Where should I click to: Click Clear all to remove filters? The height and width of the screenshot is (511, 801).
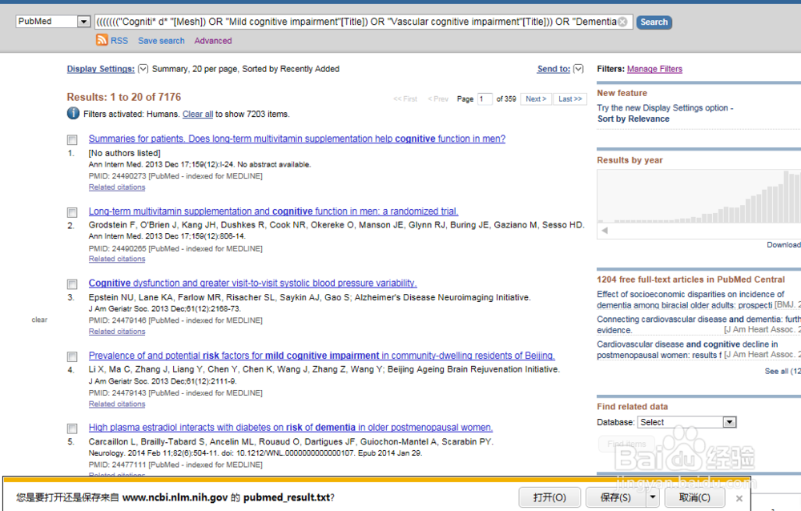click(198, 114)
